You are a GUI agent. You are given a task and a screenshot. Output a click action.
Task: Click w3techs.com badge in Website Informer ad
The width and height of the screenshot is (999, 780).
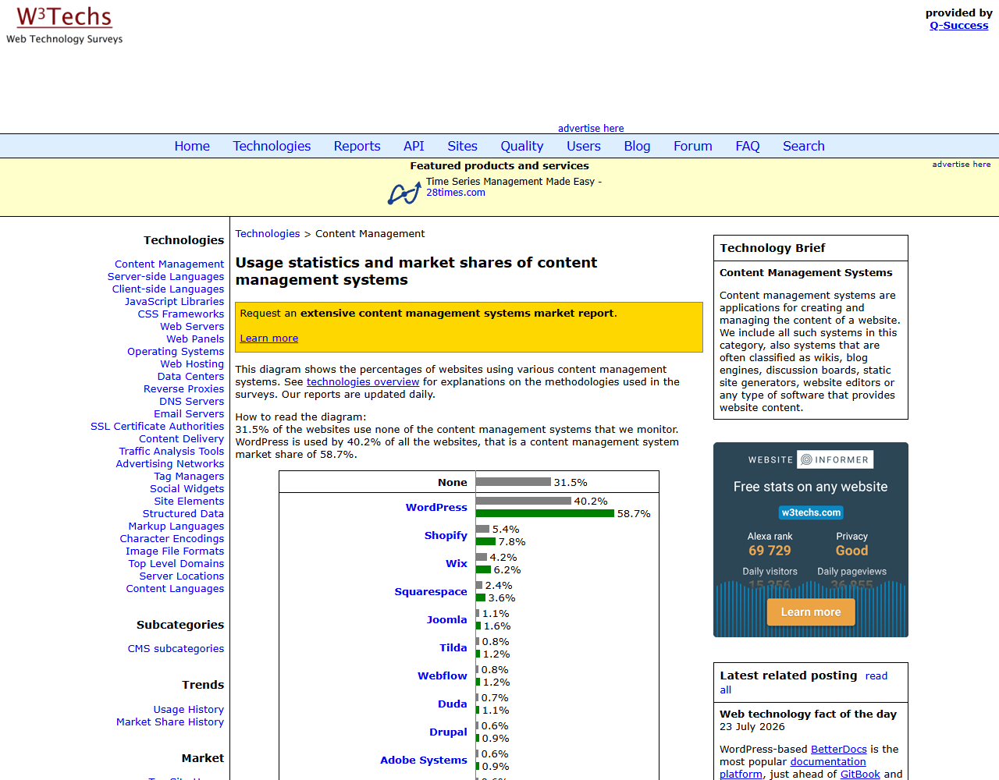(x=811, y=512)
